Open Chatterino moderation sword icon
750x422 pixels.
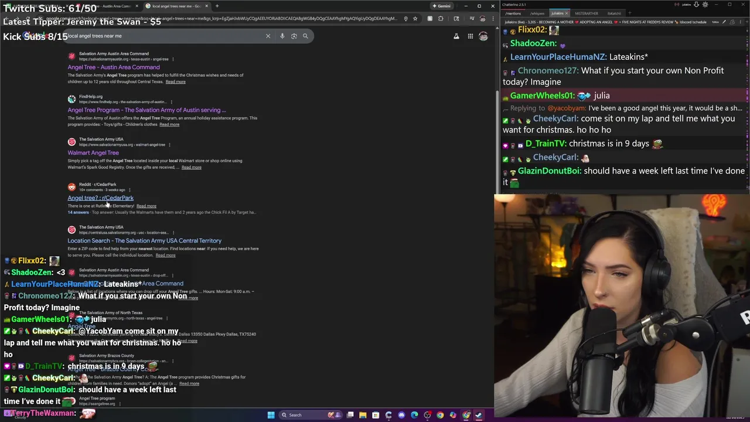724,22
